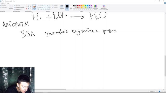Click the zoom slider in status bar
The width and height of the screenshot is (166, 93).
click(x=160, y=91)
